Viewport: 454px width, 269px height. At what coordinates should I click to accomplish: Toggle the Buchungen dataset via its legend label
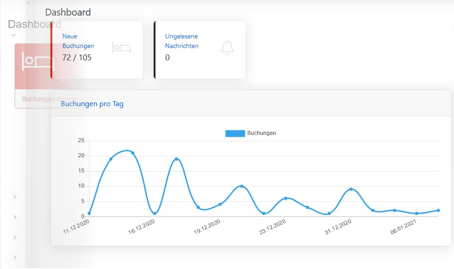coord(261,133)
